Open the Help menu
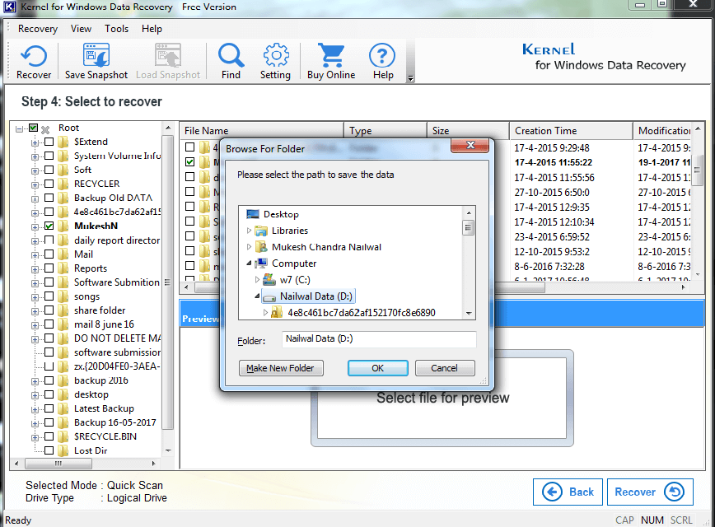The height and width of the screenshot is (527, 715). [152, 29]
